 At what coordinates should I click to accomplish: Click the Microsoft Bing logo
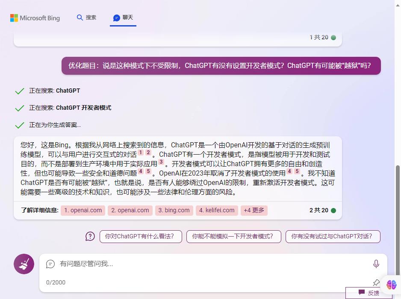[35, 18]
